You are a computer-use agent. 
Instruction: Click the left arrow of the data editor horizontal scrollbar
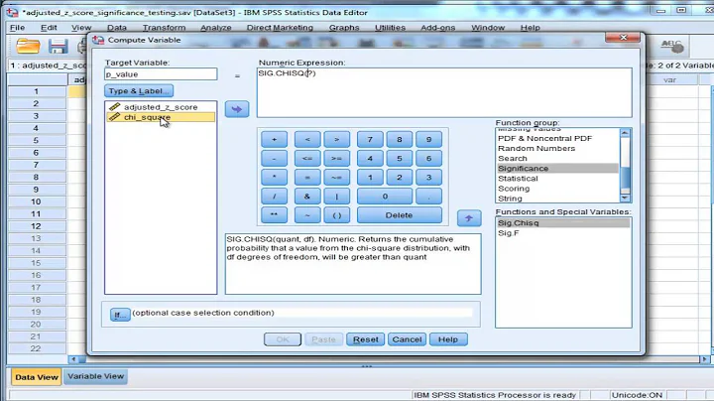(73, 359)
